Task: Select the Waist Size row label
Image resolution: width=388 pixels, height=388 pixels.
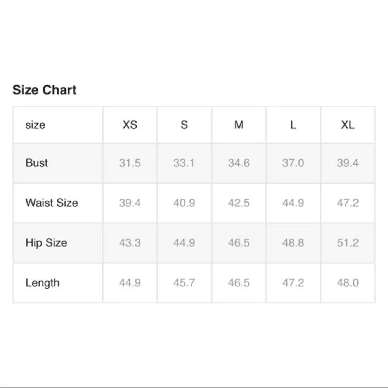Action: point(52,203)
